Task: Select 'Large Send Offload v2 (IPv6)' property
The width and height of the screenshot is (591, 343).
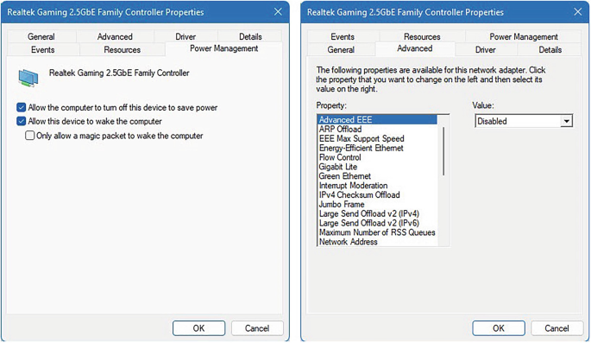Action: 377,224
